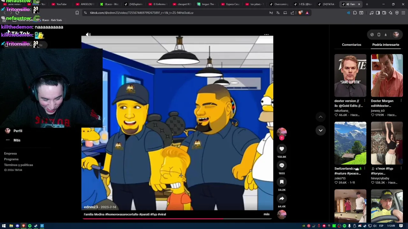Viewport: 408px width, 229px height.
Task: Open Steam from the taskbar
Action: (x=36, y=226)
